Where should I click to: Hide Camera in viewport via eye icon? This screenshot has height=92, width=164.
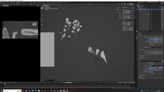click(x=161, y=8)
